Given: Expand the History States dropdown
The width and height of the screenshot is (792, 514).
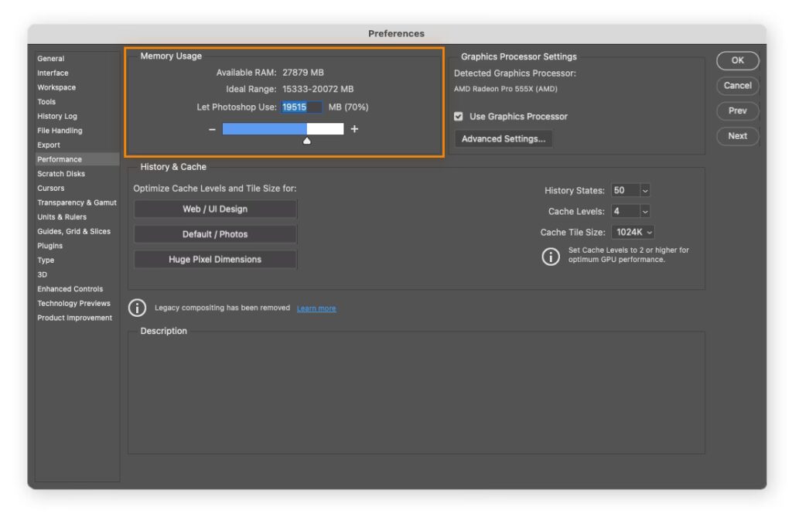Looking at the screenshot, I should pyautogui.click(x=644, y=191).
